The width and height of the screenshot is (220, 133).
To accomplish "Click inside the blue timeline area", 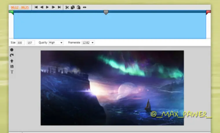I will (x=110, y=26).
